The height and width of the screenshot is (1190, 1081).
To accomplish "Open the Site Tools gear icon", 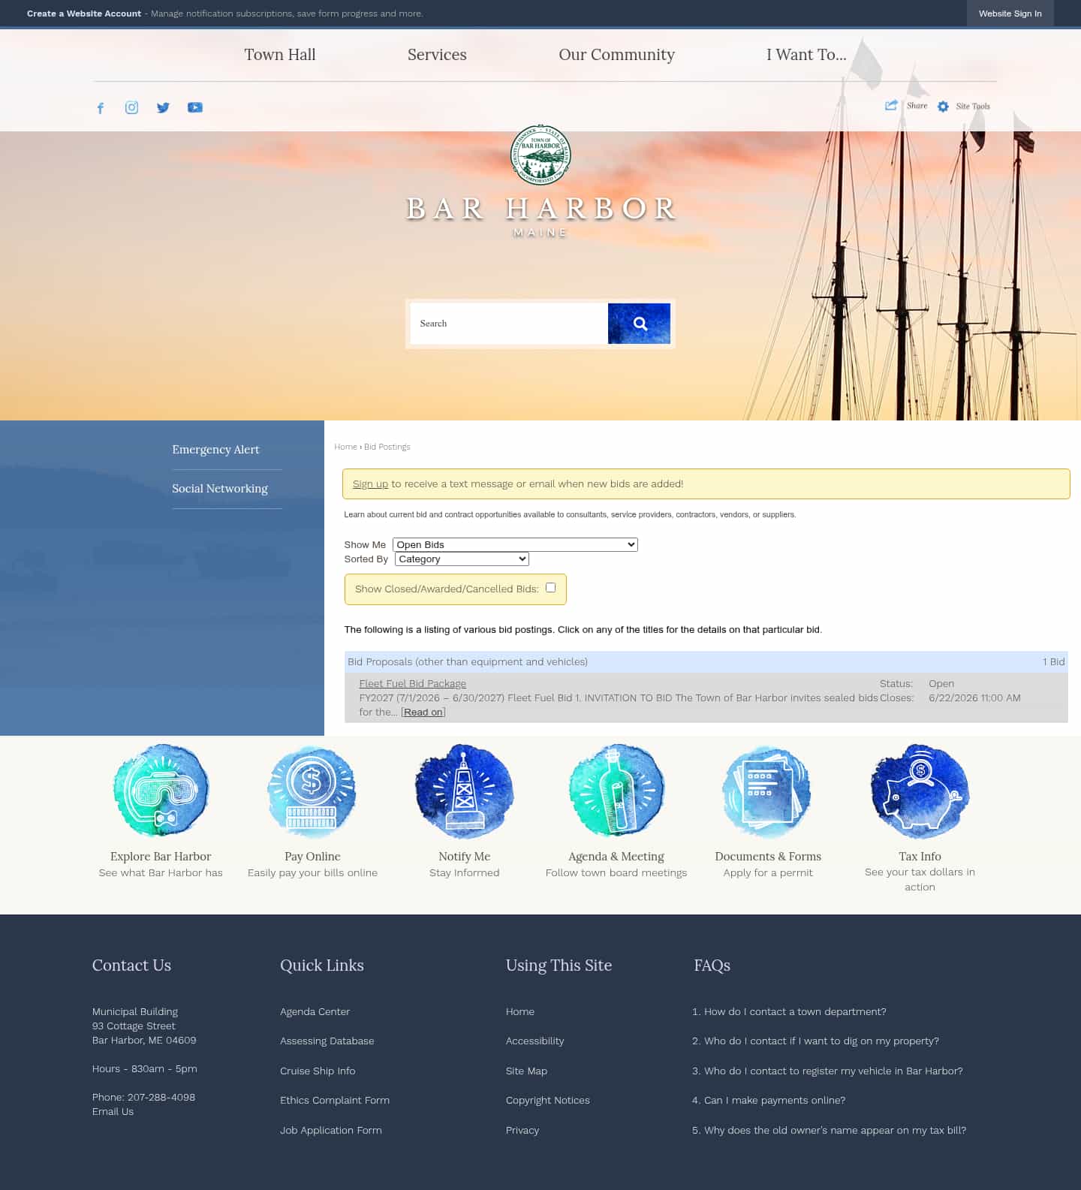I will (x=943, y=107).
